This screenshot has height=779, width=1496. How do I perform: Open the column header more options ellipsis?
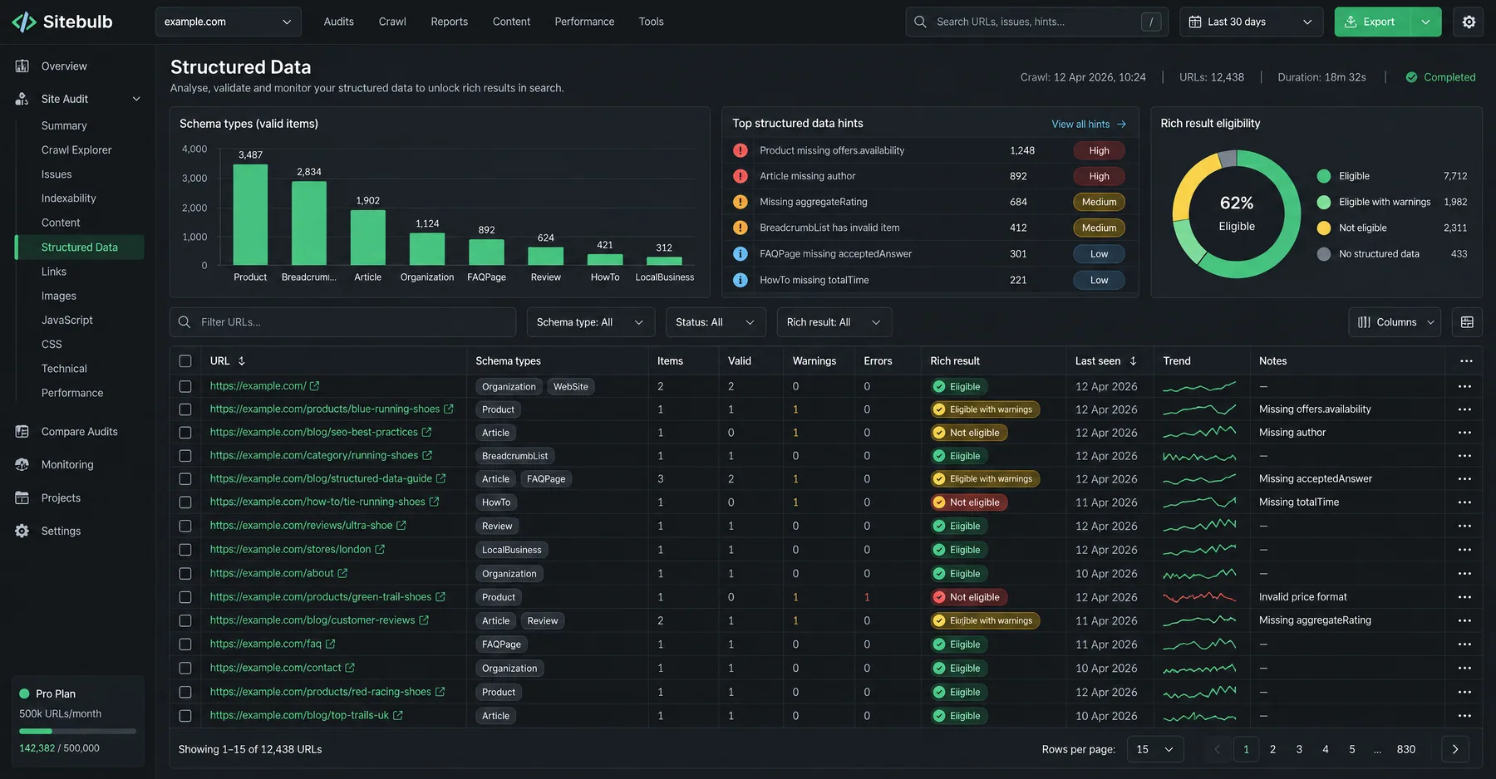(x=1466, y=361)
